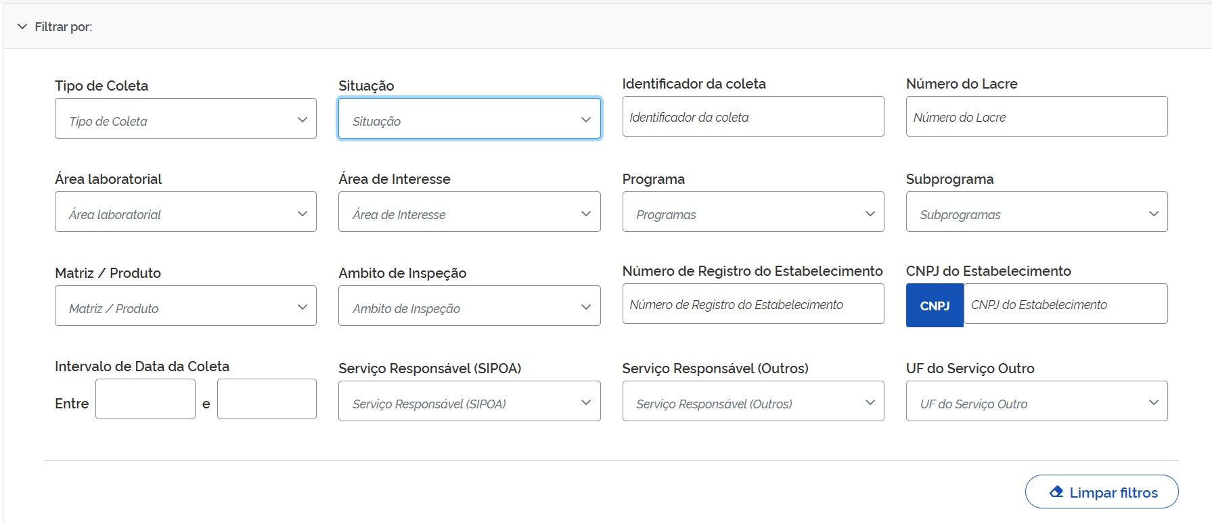Click the end date field after 'e'

(267, 399)
